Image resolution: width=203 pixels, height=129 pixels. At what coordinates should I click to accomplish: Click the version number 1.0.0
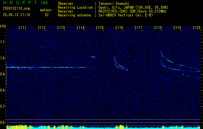pos(44,3)
